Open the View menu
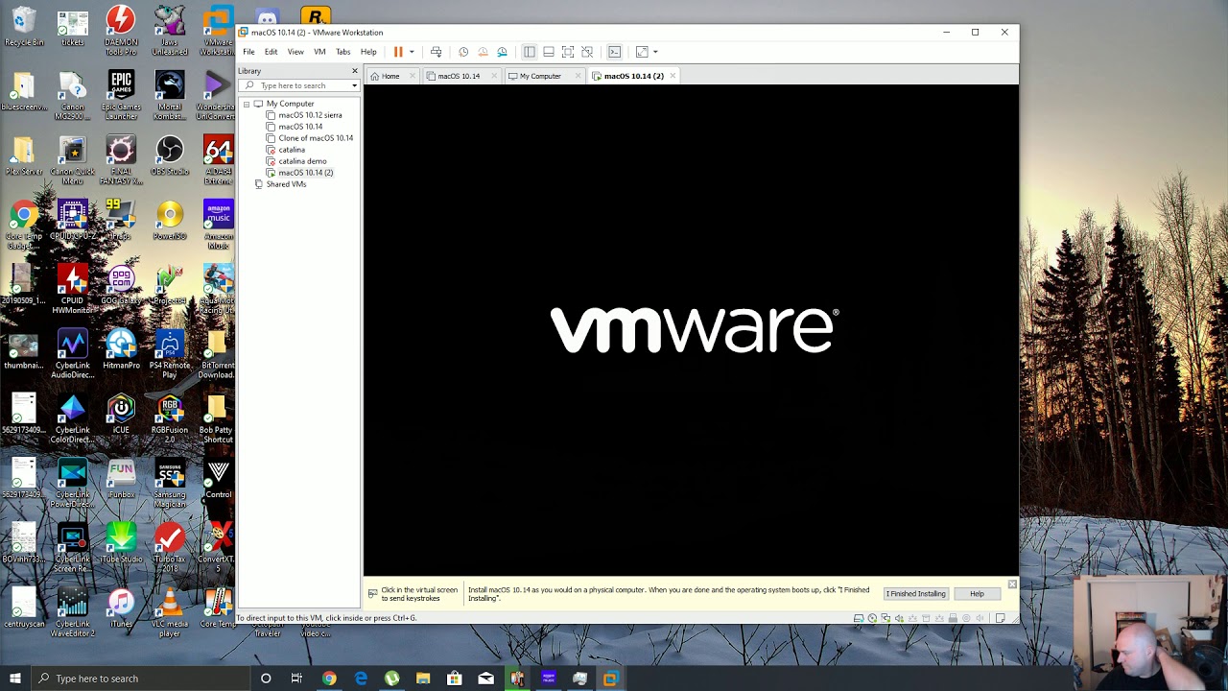The image size is (1228, 691). (295, 52)
